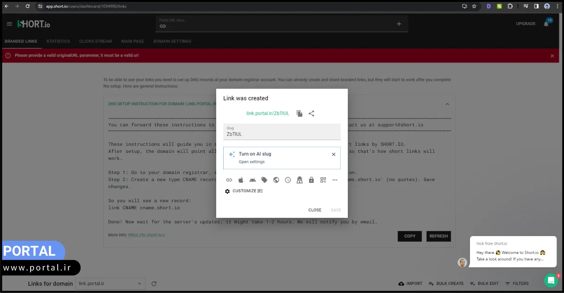The width and height of the screenshot is (564, 293).
Task: Click the tag icon in dialog
Action: point(264,180)
